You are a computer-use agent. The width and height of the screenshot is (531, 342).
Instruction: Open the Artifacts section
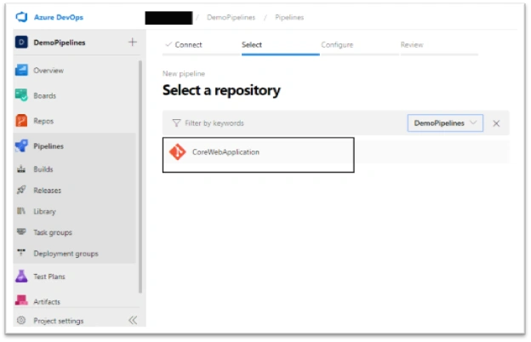[47, 302]
